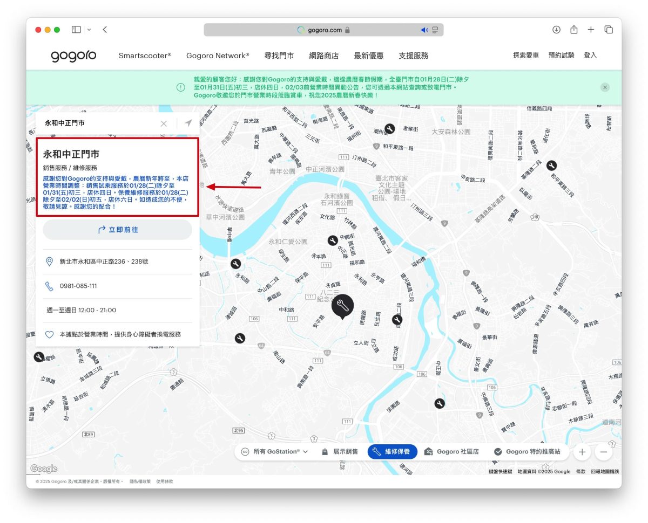
Task: Click wrench marker near 永和路
Action: 235,264
